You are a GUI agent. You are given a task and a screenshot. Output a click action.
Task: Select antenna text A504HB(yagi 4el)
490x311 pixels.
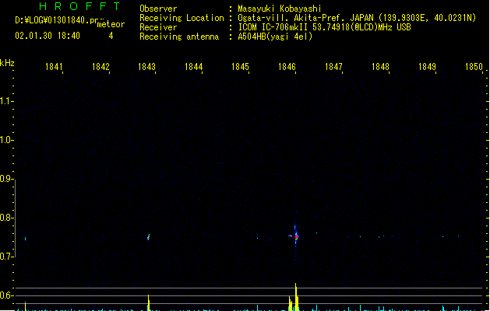(x=275, y=37)
